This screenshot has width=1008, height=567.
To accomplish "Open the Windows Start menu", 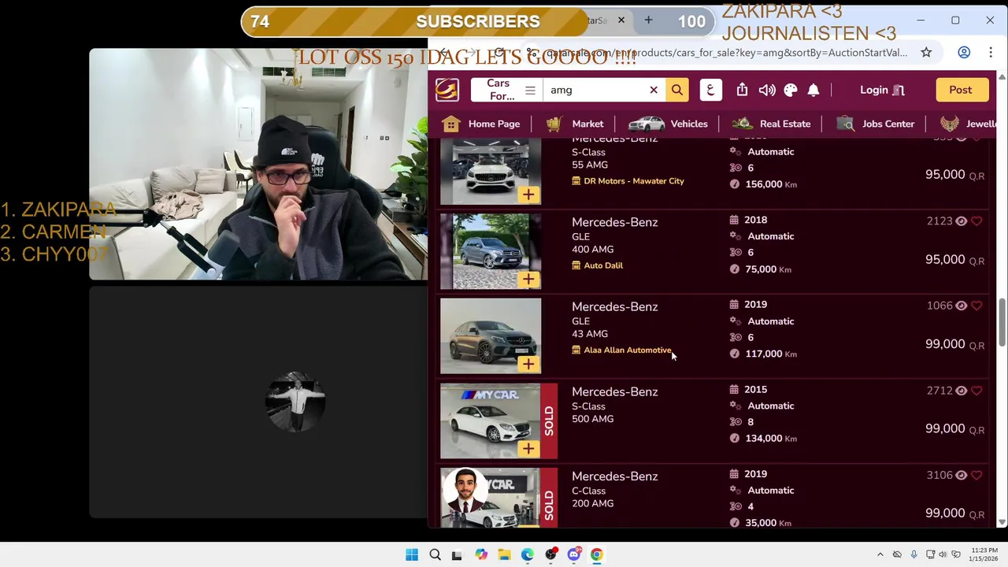I will 412,554.
